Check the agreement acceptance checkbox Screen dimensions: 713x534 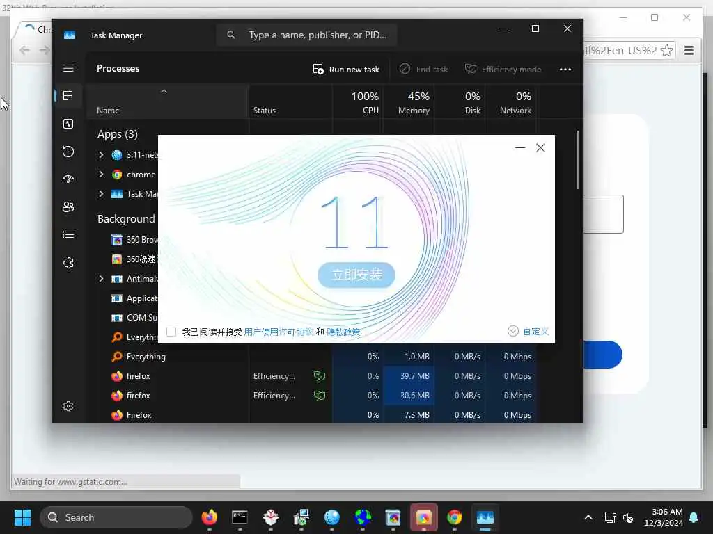point(171,332)
